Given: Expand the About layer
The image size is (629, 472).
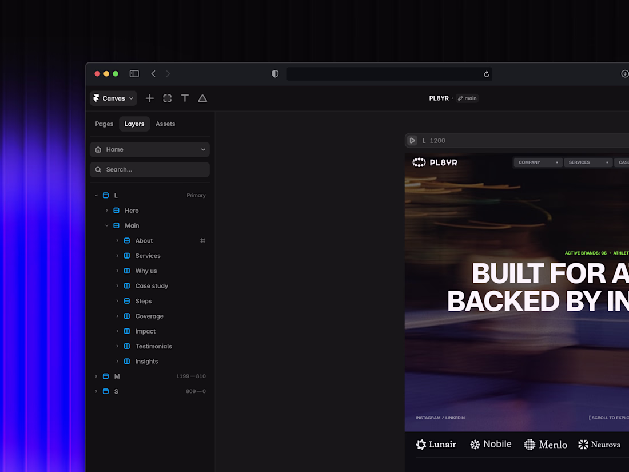Looking at the screenshot, I should coord(117,241).
